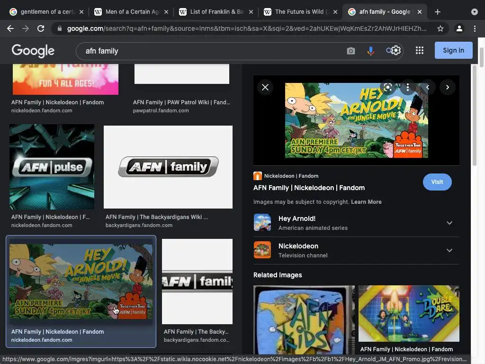Select the Fun 4 All Ages result image
Screen dimensions: 485x364
coord(65,79)
